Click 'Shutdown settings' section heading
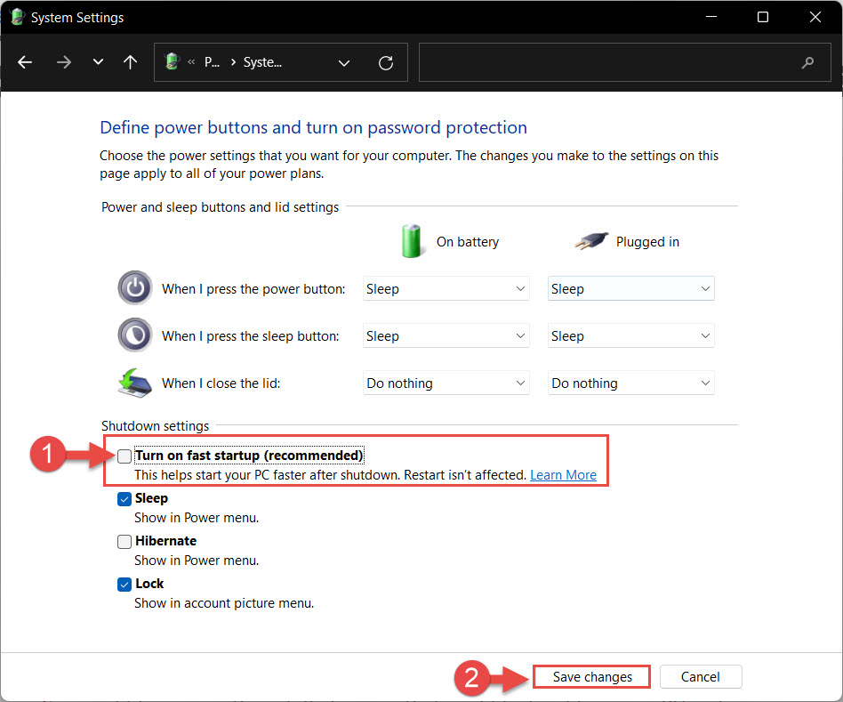 156,426
